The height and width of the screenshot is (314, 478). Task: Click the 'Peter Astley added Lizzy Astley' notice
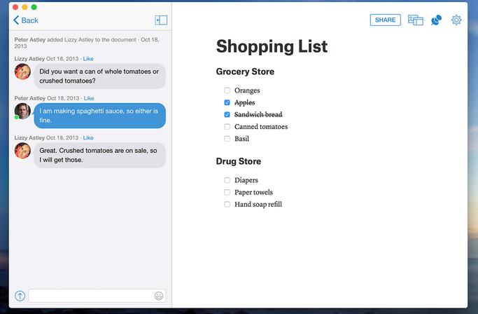click(87, 43)
